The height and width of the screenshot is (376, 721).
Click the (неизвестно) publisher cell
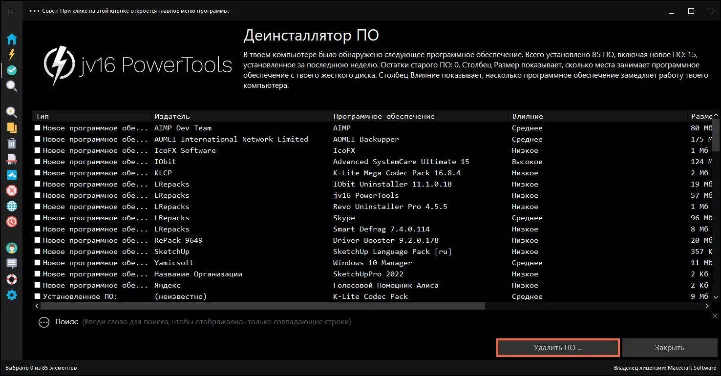point(181,296)
